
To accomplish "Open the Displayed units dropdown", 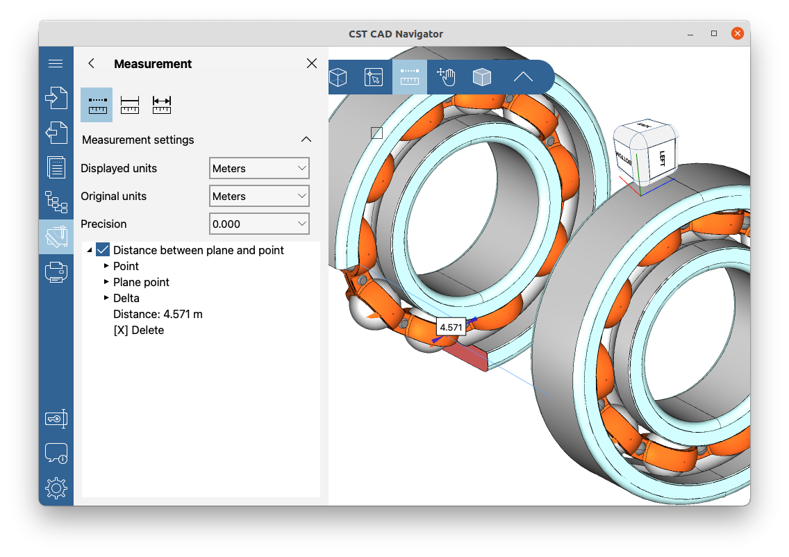I will pyautogui.click(x=259, y=168).
